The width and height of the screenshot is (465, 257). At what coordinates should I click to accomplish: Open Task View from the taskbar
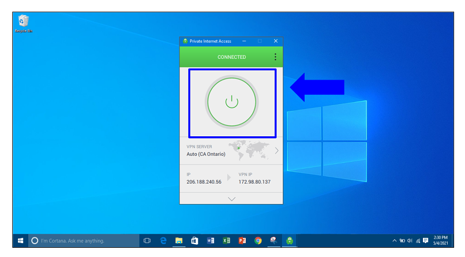(147, 241)
